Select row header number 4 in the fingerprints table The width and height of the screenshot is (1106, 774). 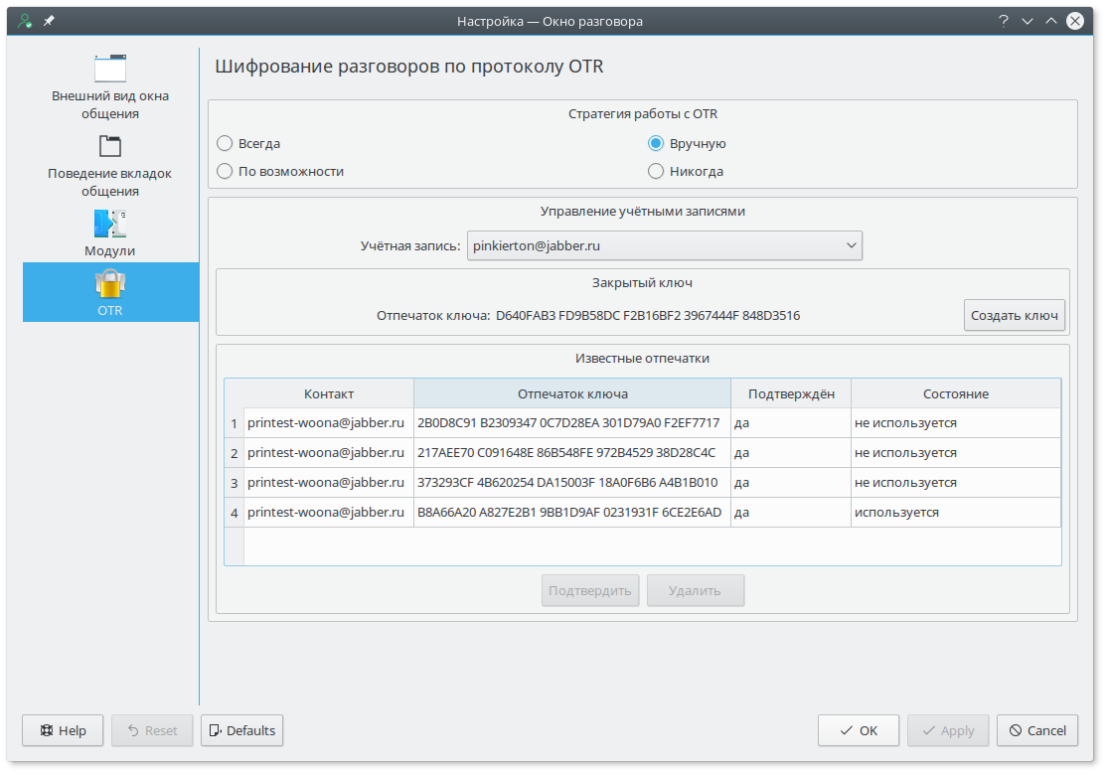coord(235,513)
